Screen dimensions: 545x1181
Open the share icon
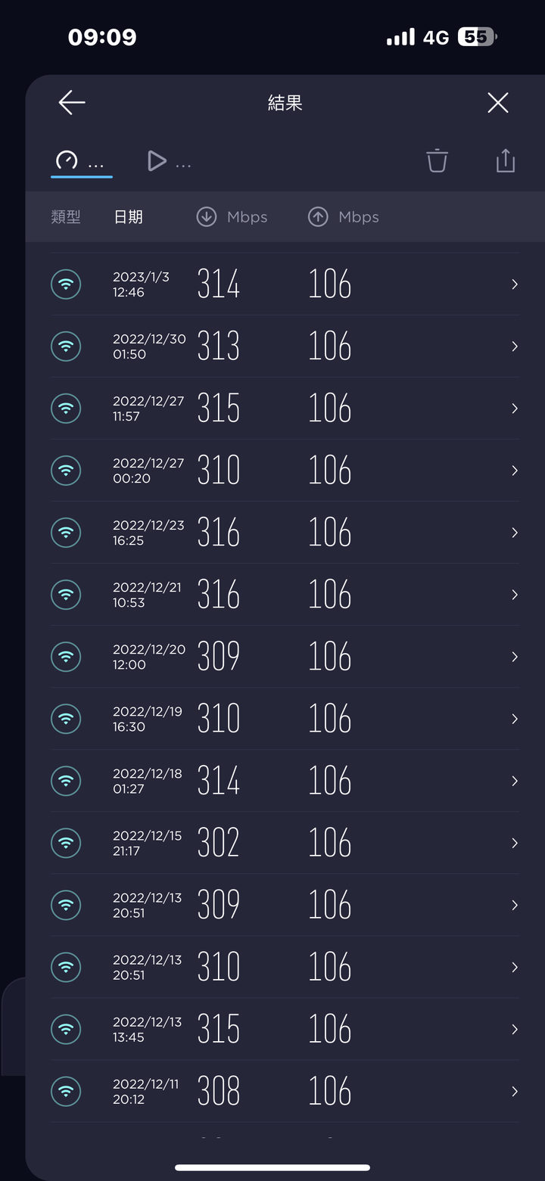coord(506,160)
